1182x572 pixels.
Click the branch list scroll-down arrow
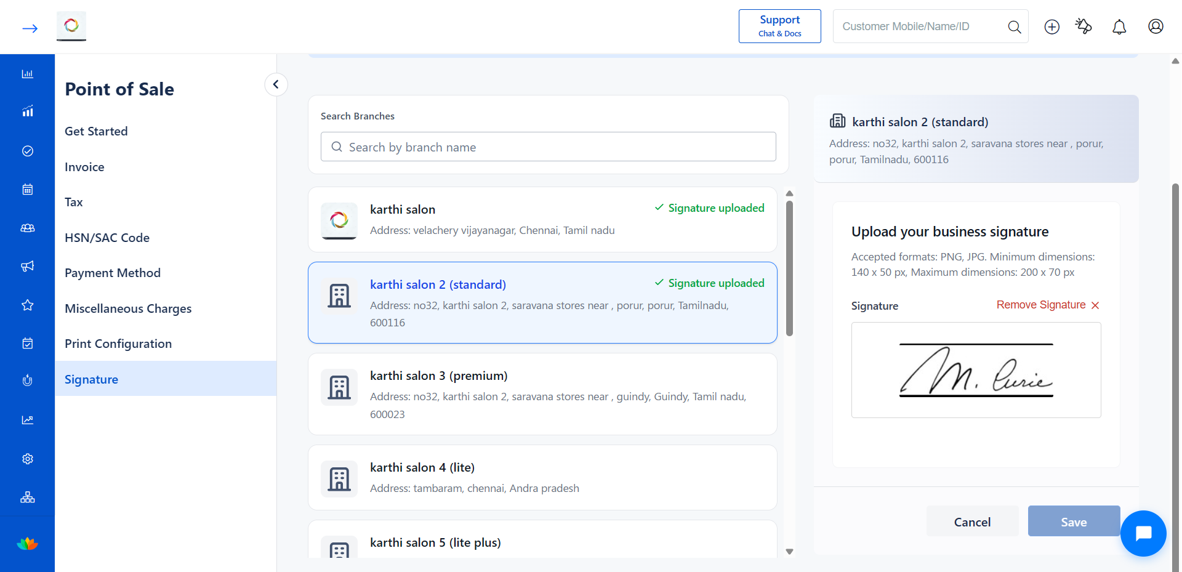(x=789, y=552)
